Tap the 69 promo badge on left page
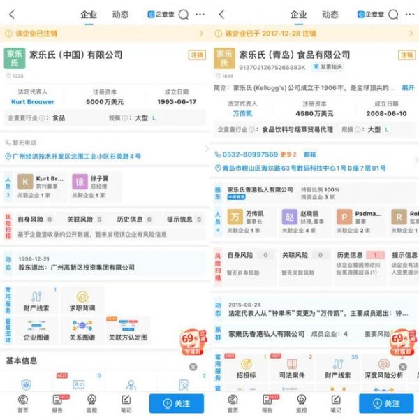The height and width of the screenshot is (420, 419). click(x=193, y=342)
